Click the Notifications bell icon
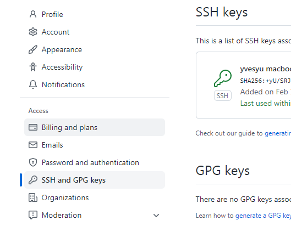Image resolution: width=291 pixels, height=226 pixels. [33, 84]
